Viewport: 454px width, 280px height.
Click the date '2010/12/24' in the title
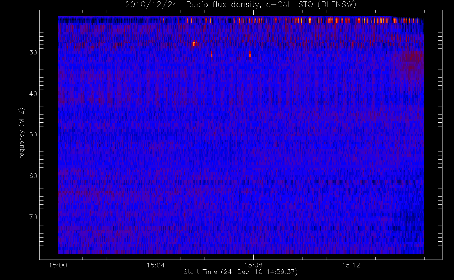152,5
